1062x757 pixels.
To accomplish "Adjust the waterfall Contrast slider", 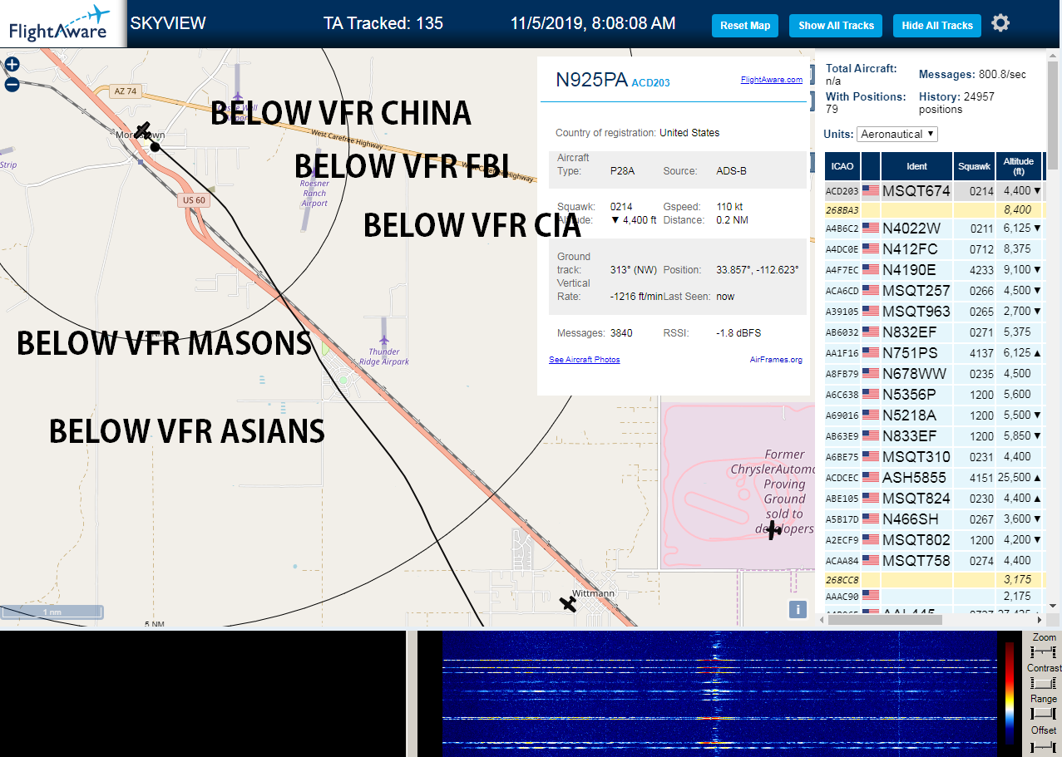I will click(1043, 683).
